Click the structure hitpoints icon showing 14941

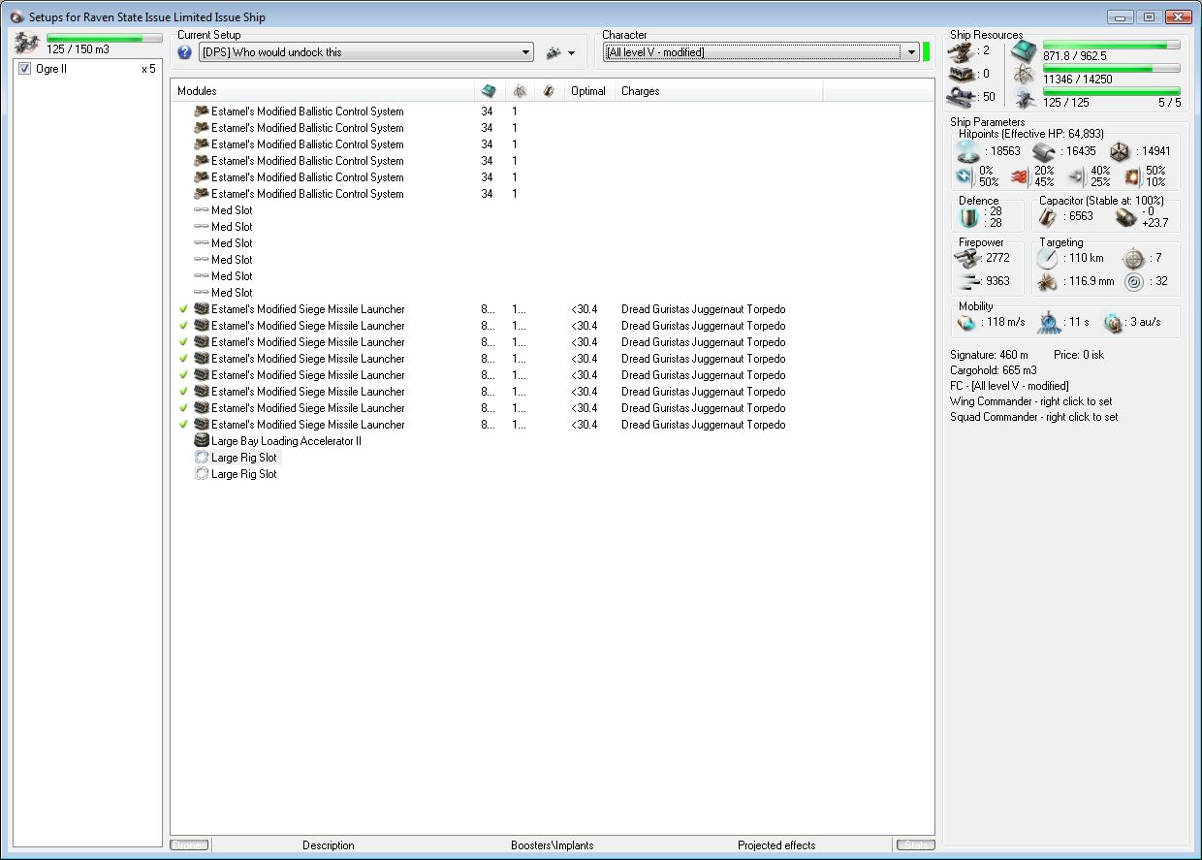tap(1120, 151)
